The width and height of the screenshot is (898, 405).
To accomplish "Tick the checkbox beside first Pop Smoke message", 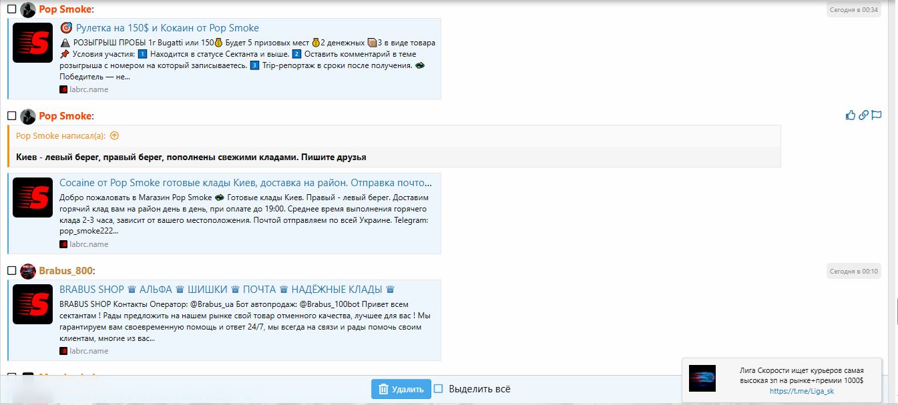I will [12, 10].
